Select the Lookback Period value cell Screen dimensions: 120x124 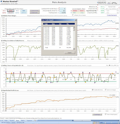(63, 9)
